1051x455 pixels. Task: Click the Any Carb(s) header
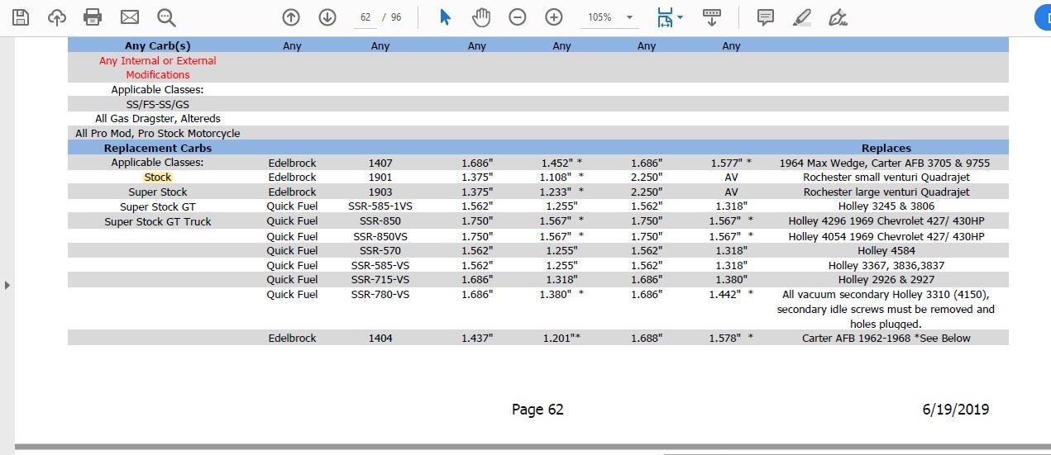[158, 45]
